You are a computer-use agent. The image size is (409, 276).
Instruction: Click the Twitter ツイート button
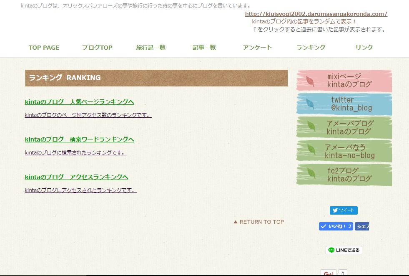point(344,210)
